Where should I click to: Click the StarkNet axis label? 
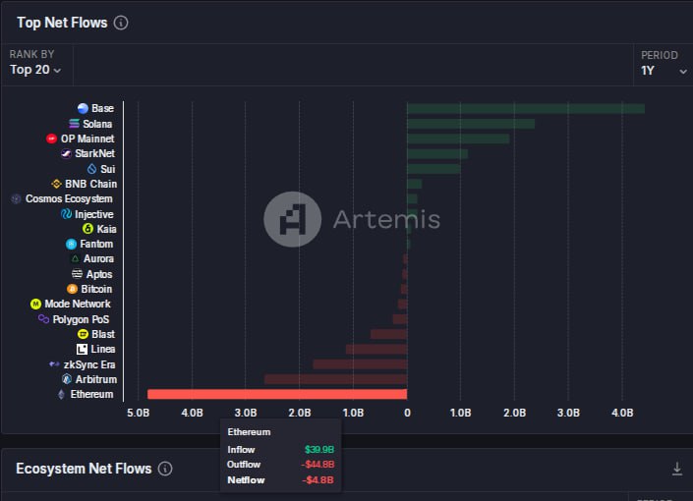(94, 153)
